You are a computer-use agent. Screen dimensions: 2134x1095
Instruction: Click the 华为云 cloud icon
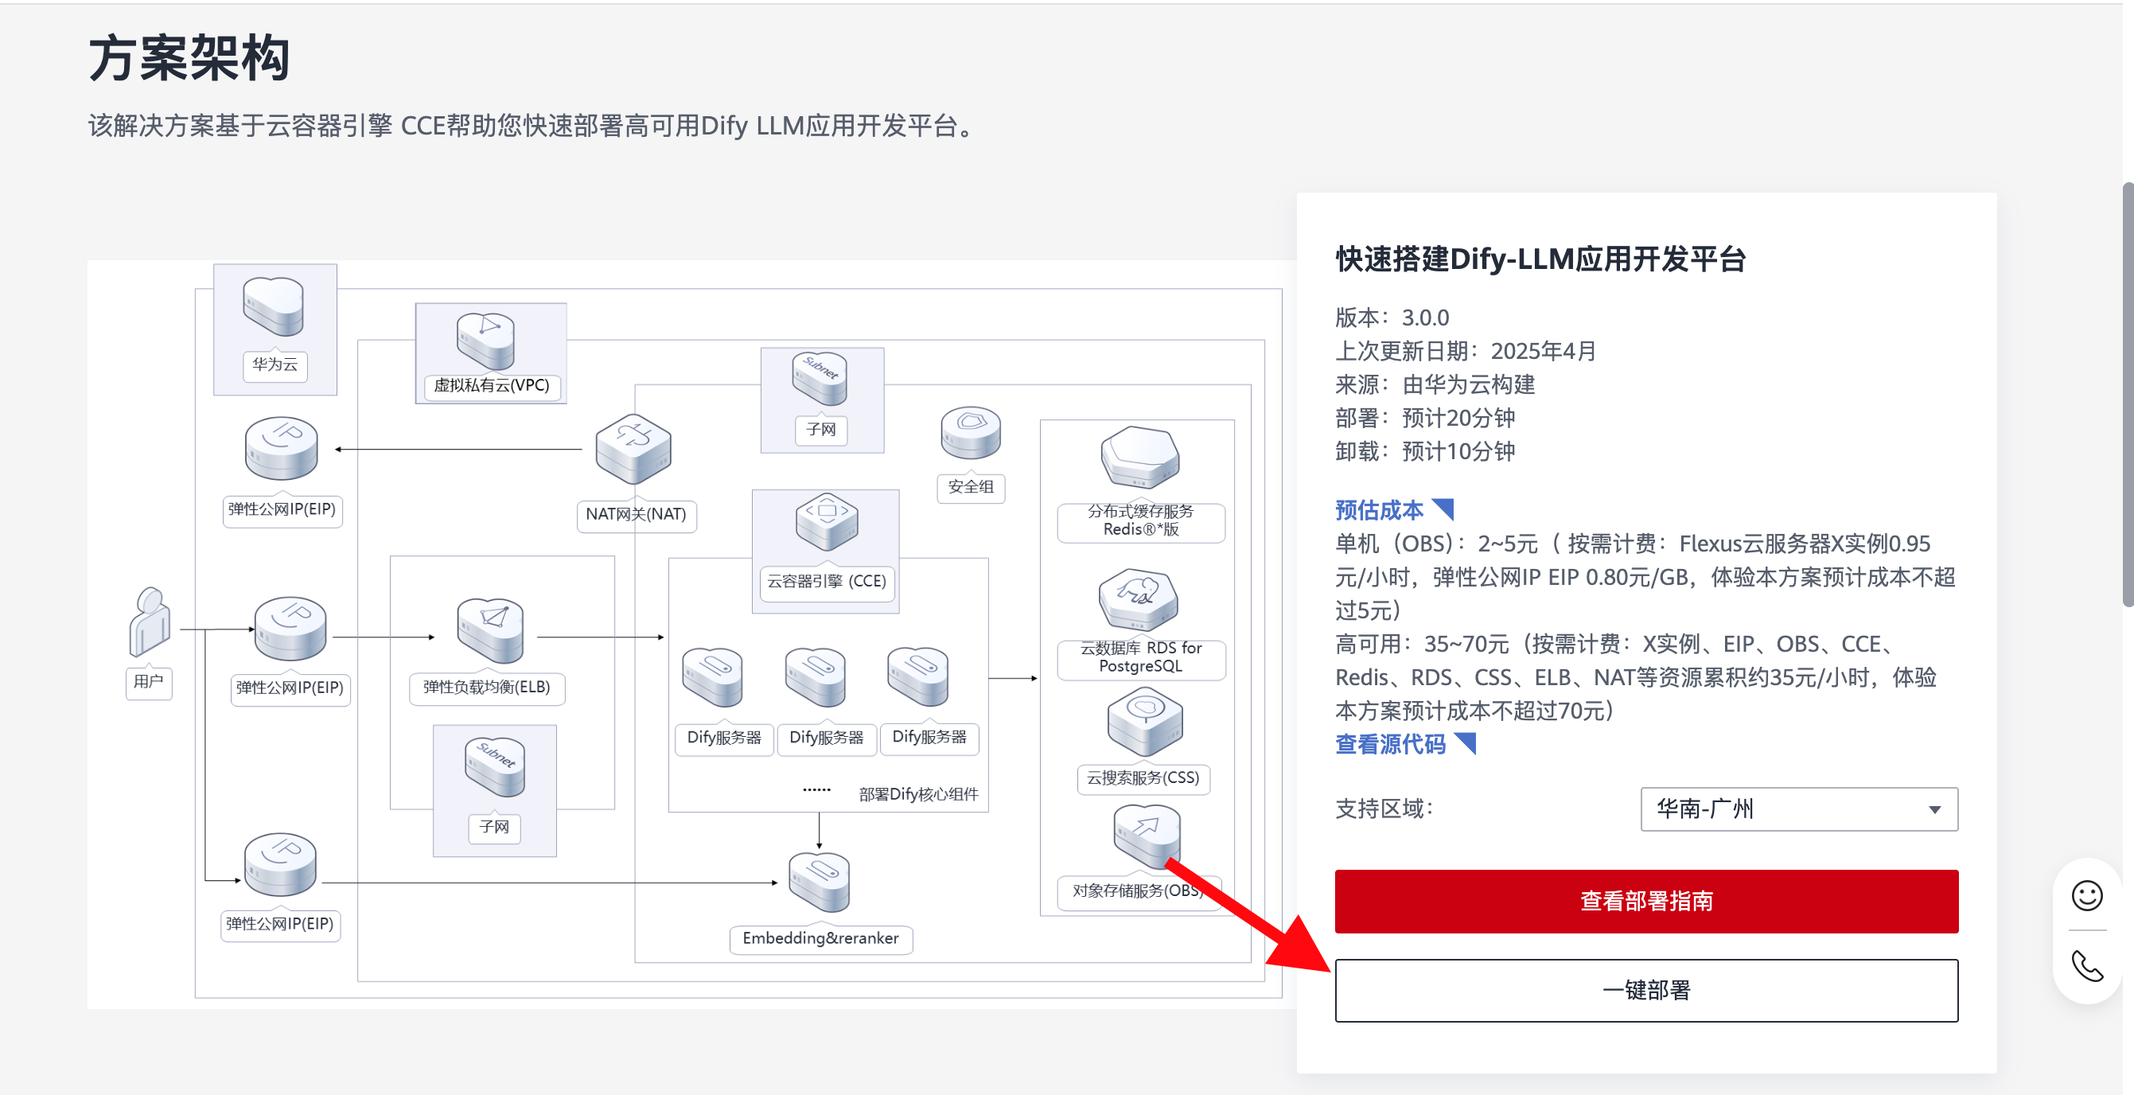(274, 306)
